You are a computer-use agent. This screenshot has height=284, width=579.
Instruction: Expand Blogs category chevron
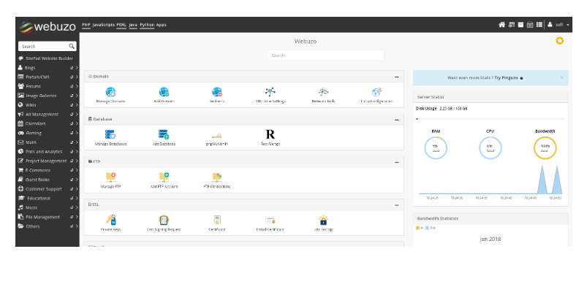click(77, 68)
